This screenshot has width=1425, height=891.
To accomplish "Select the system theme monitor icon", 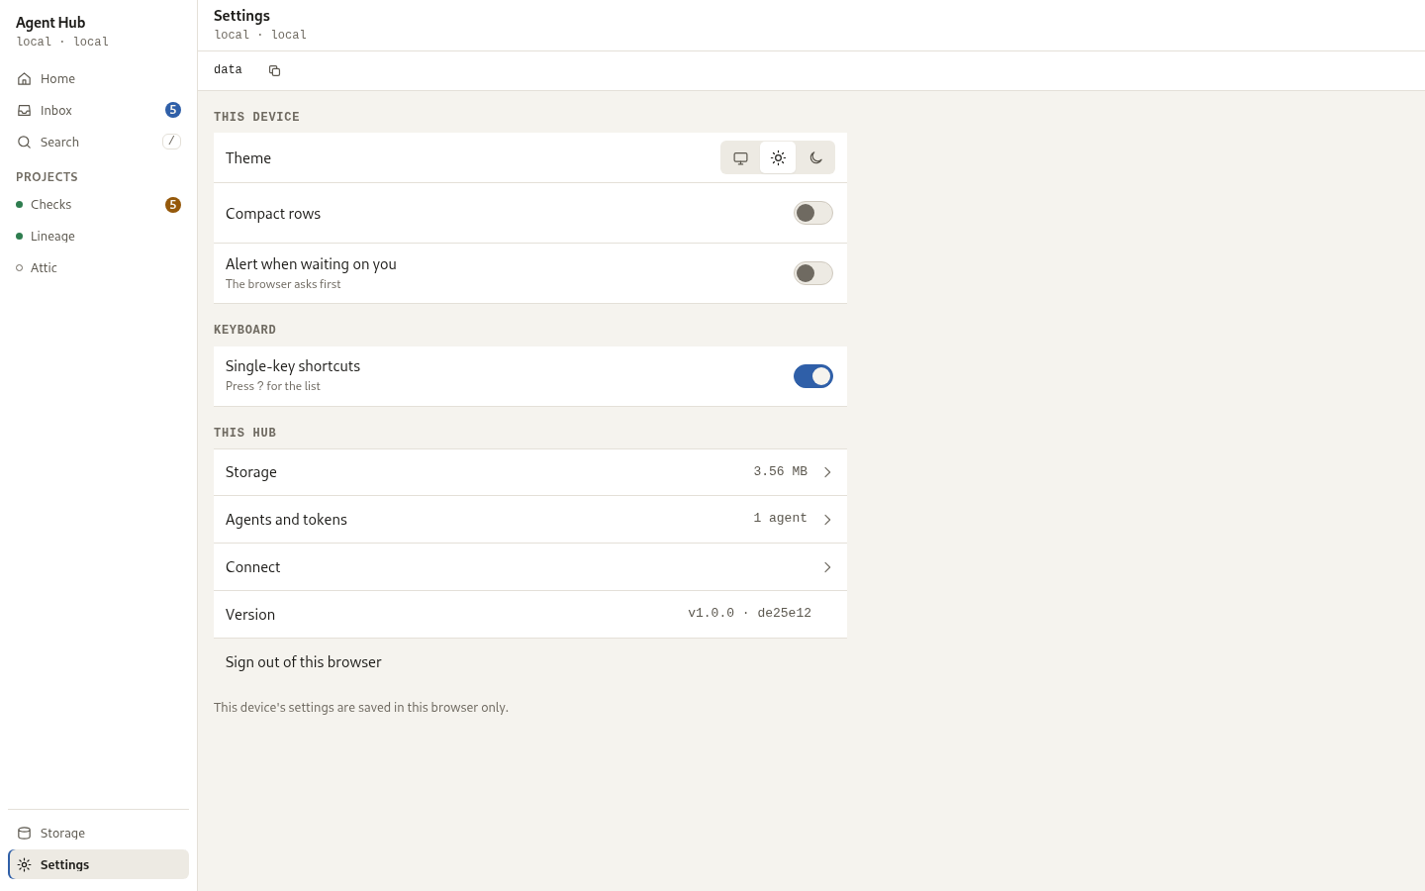I will tap(740, 157).
